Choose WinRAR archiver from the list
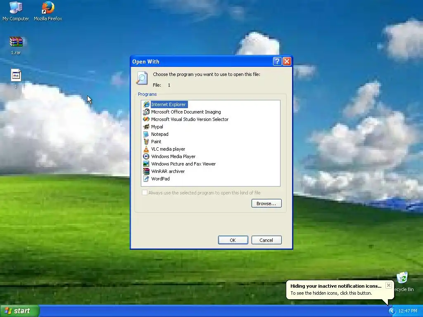This screenshot has width=423, height=317. tap(168, 171)
